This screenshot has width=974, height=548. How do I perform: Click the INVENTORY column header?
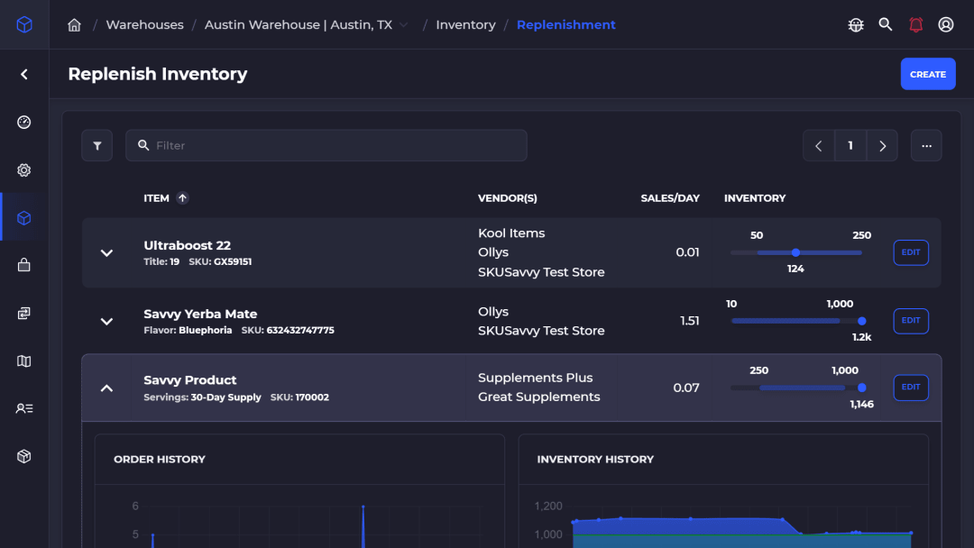(755, 198)
